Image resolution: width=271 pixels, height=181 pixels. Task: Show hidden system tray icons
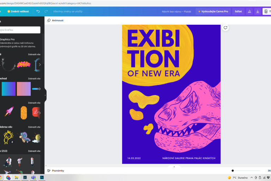pos(252,178)
